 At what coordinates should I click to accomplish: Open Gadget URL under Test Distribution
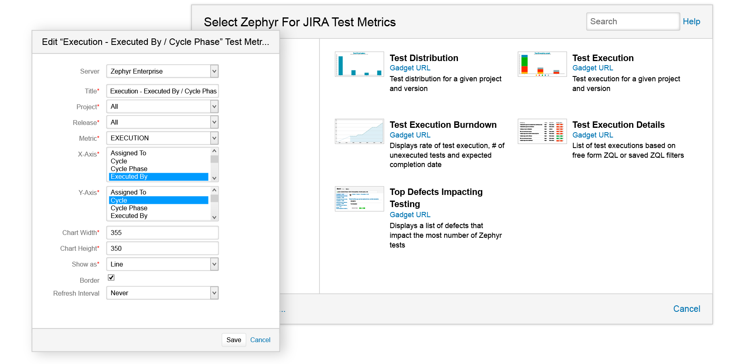pos(410,68)
